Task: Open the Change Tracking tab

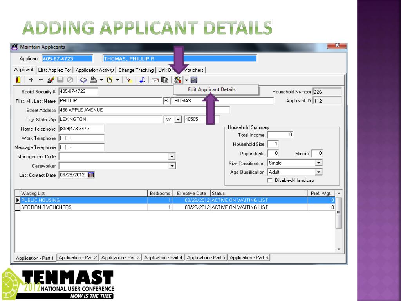Action: (136, 70)
